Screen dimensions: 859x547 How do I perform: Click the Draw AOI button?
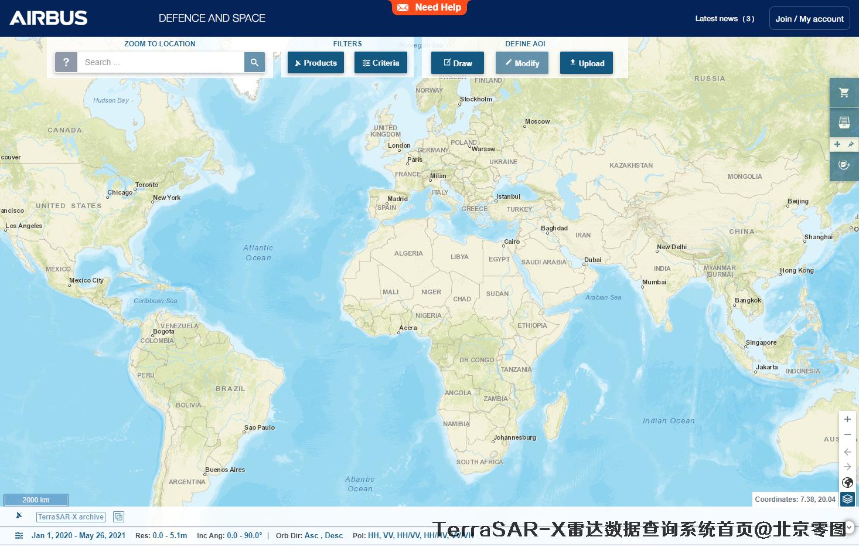(x=458, y=63)
